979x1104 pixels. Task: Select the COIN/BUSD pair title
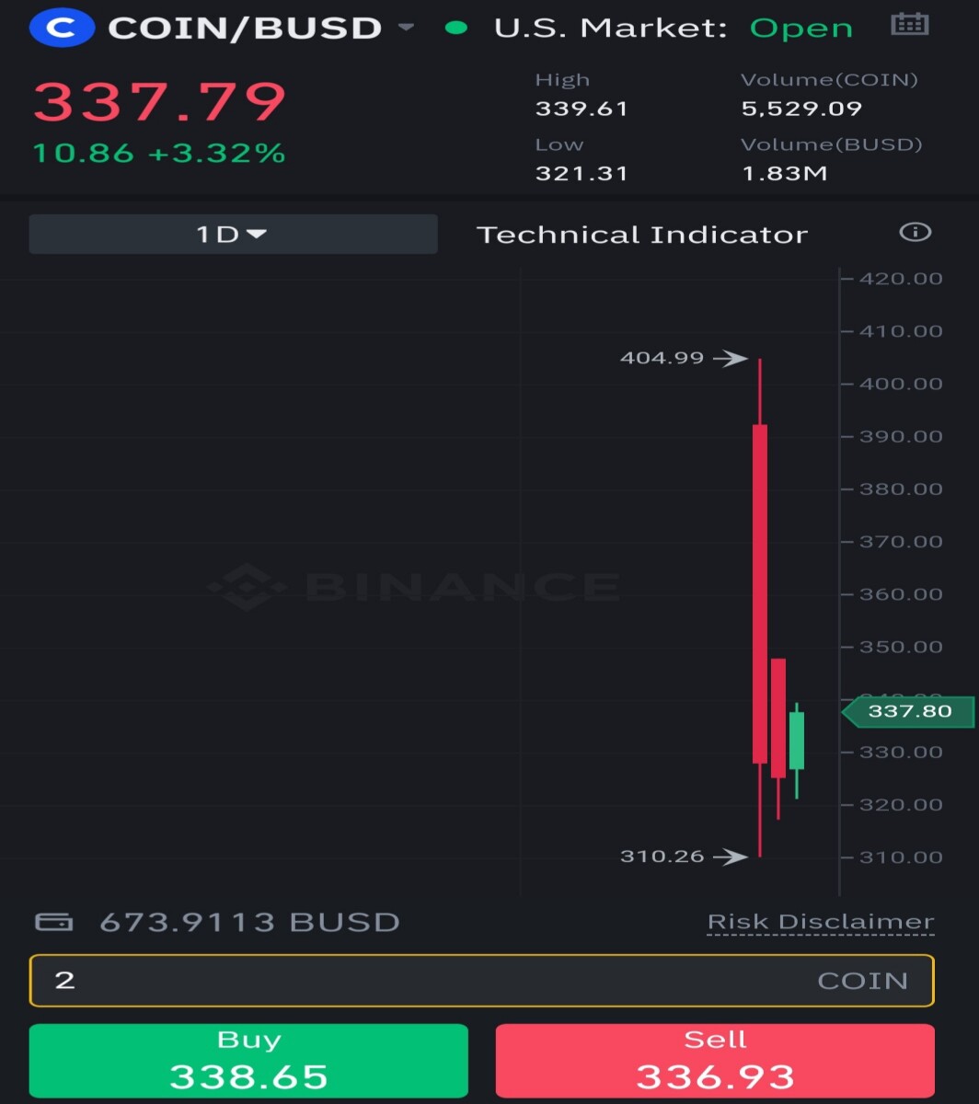(x=245, y=28)
